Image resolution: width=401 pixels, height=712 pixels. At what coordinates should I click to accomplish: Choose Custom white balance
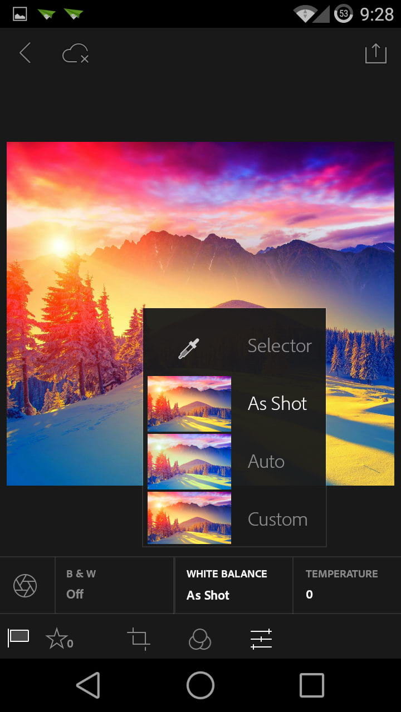click(277, 519)
